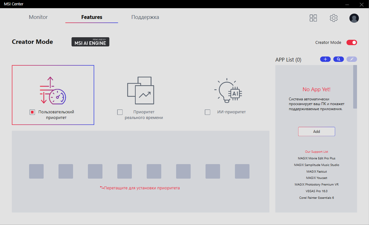This screenshot has width=369, height=225.
Task: Close the MSI Center window
Action: click(x=362, y=4)
